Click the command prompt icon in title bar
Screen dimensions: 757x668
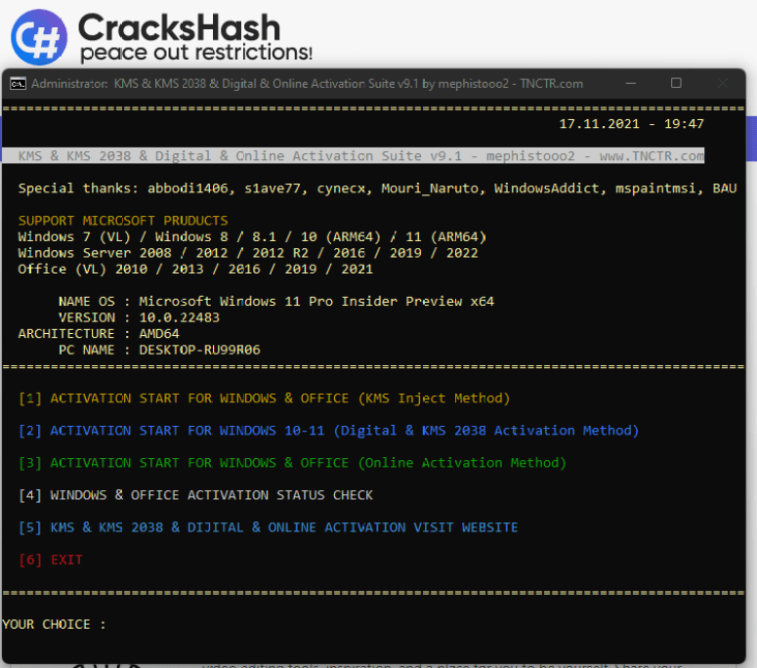(x=18, y=84)
